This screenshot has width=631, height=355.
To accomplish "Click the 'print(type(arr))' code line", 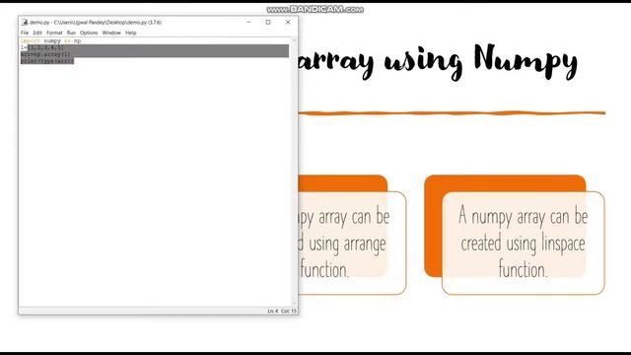I will coord(47,61).
